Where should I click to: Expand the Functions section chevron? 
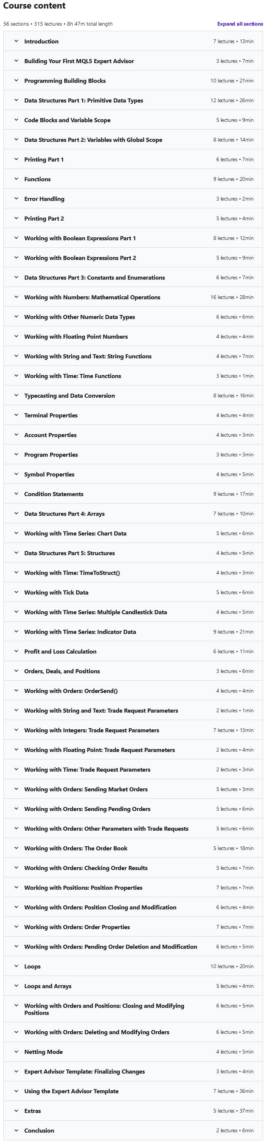click(16, 179)
